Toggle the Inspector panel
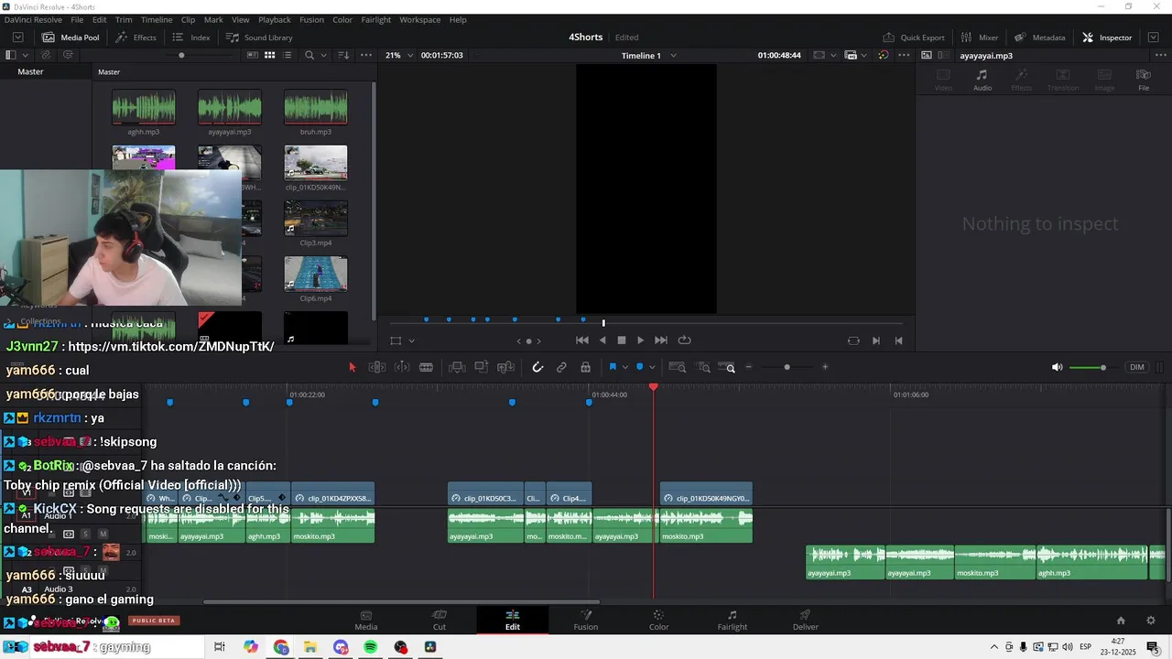Screen dimensions: 1172x659 [1107, 38]
